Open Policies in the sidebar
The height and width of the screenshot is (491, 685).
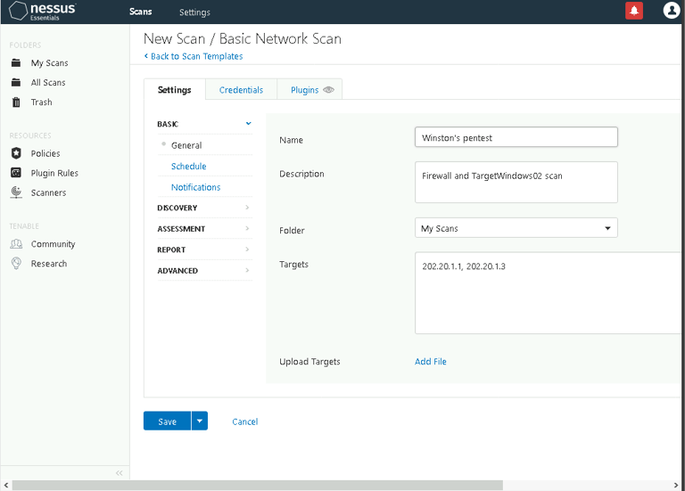(x=45, y=153)
